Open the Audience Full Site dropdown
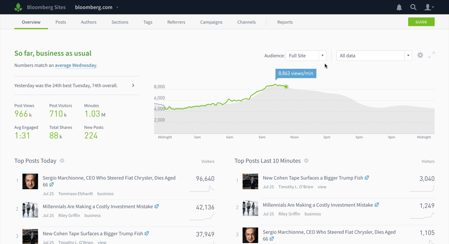 click(306, 56)
